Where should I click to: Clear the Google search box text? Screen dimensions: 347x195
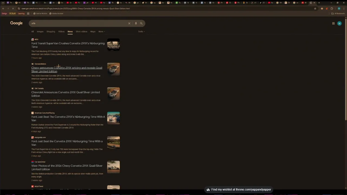(x=129, y=23)
